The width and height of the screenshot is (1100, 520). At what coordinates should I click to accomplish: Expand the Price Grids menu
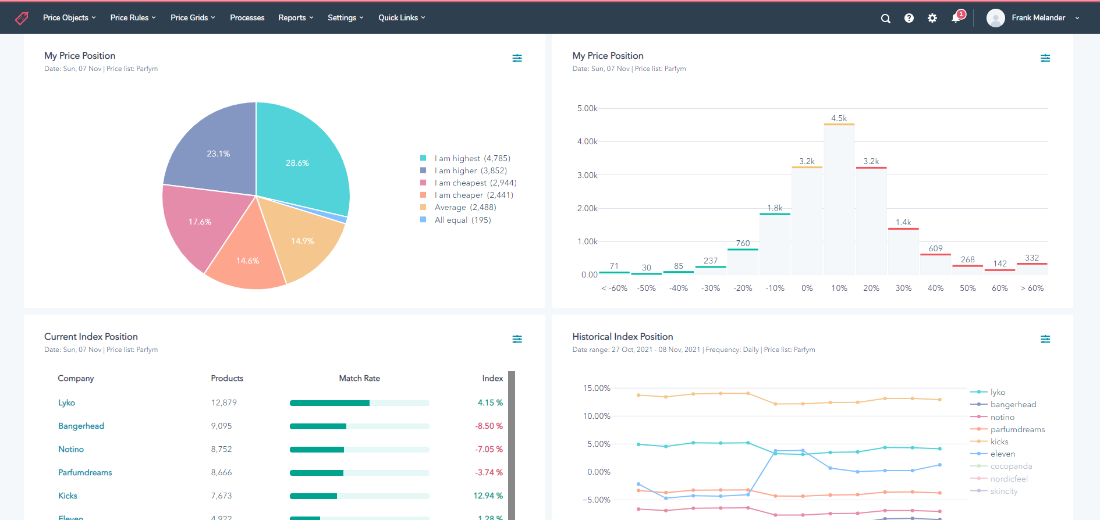click(x=193, y=18)
